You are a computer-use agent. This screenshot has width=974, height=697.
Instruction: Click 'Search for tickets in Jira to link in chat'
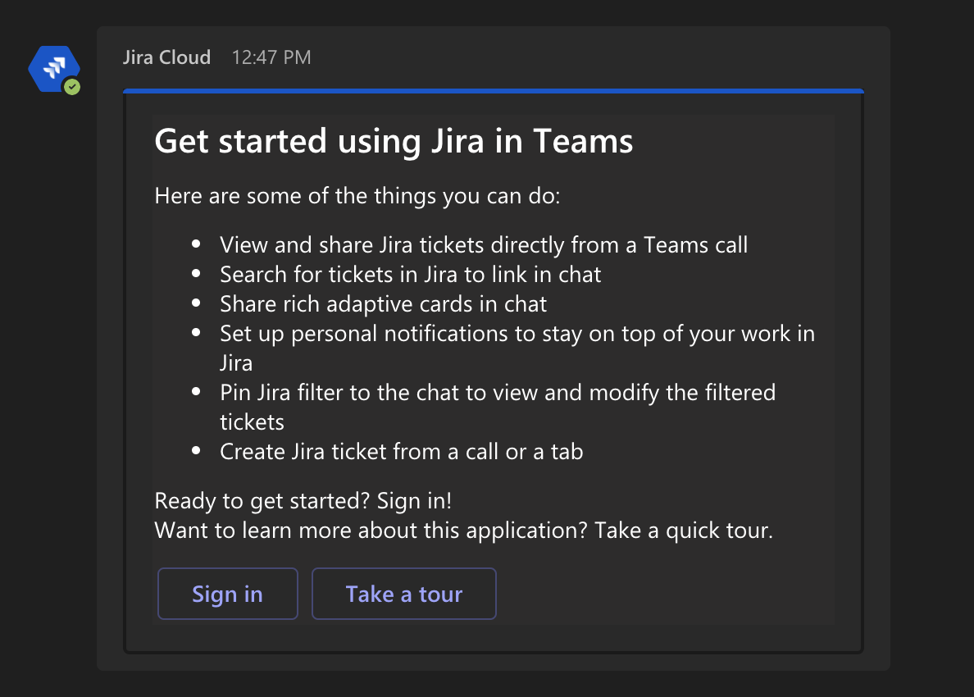(x=411, y=275)
